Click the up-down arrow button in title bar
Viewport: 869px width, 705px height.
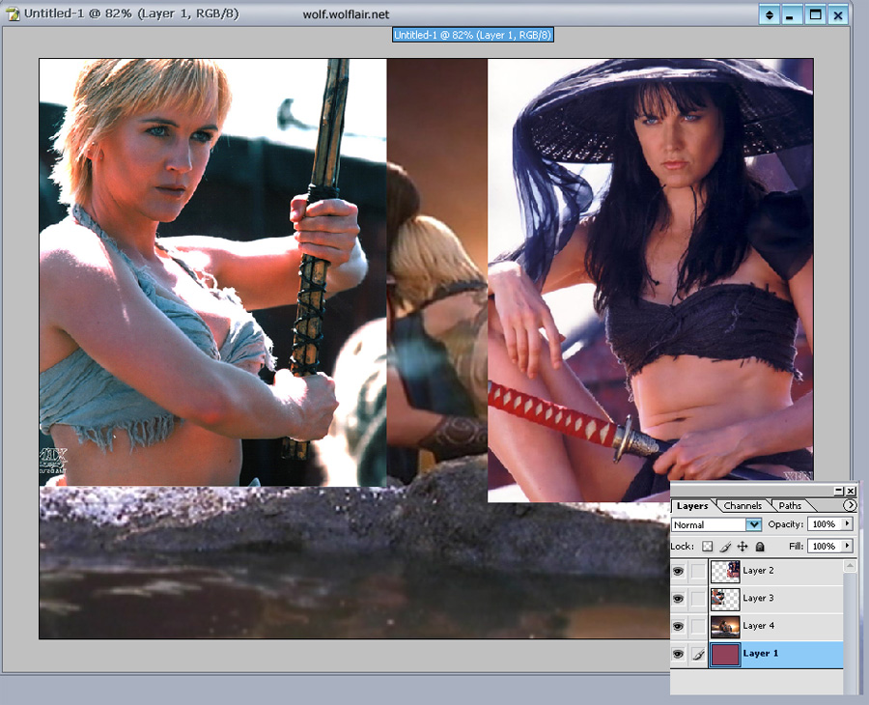coord(769,14)
